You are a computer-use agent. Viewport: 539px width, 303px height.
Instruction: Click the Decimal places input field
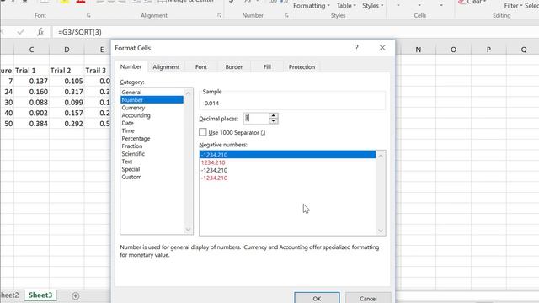pos(256,119)
